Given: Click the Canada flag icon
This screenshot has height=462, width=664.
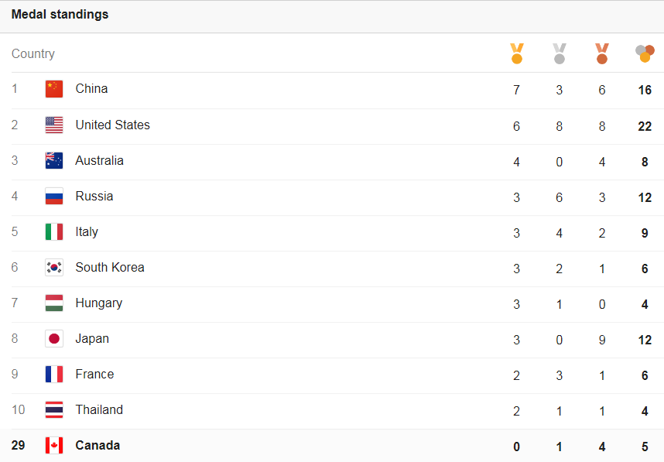Looking at the screenshot, I should 54,445.
